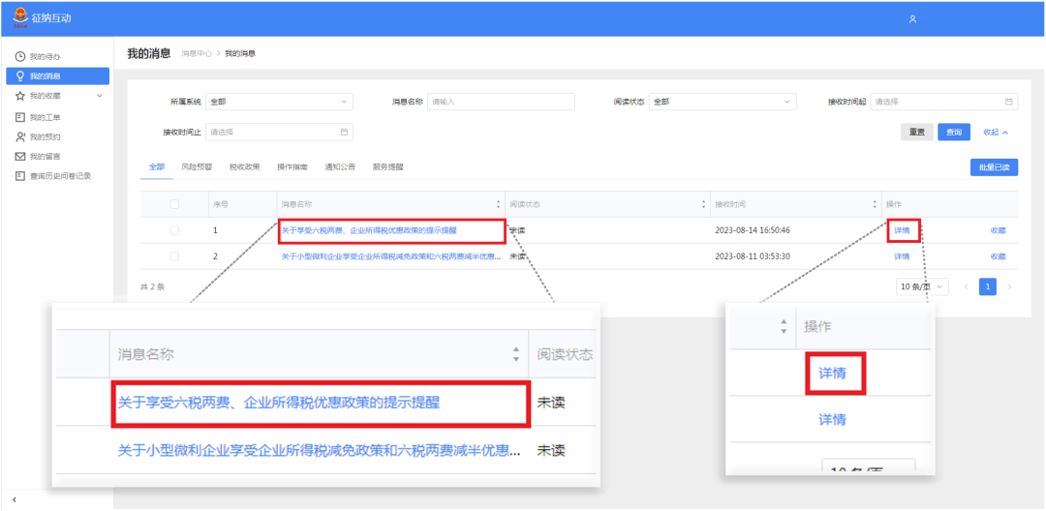Open the 阅读状态 dropdown

tap(722, 102)
